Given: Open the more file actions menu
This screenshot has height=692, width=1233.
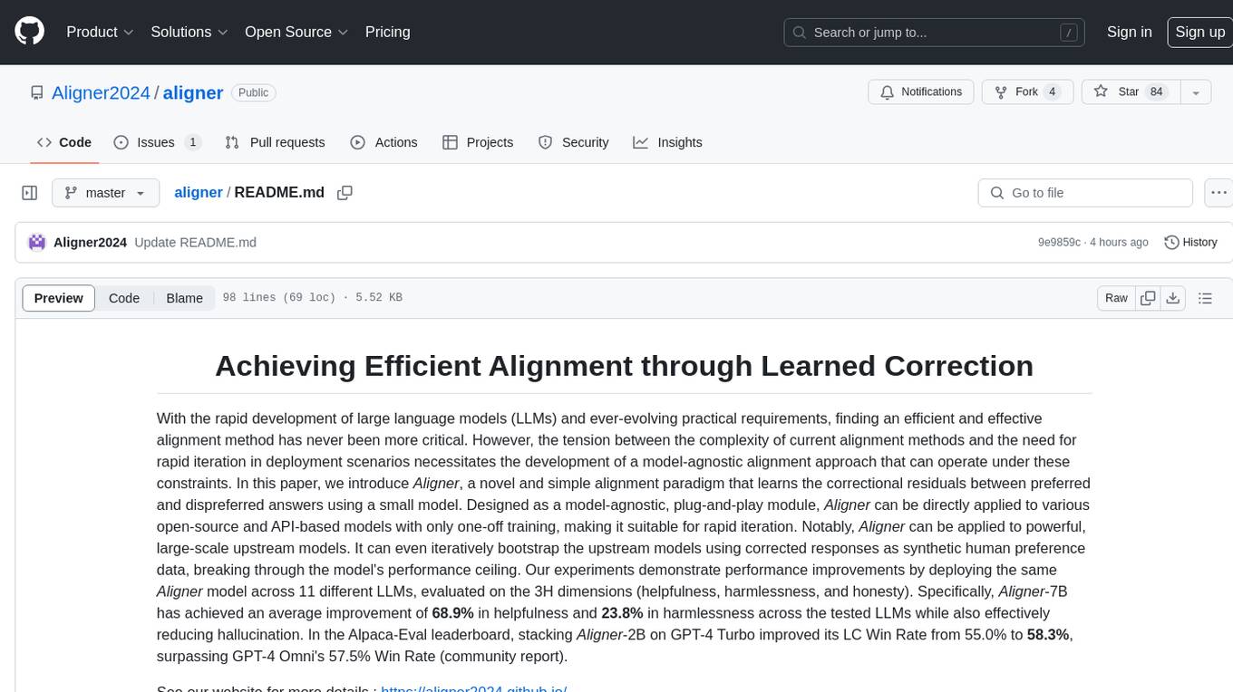Looking at the screenshot, I should [x=1218, y=193].
